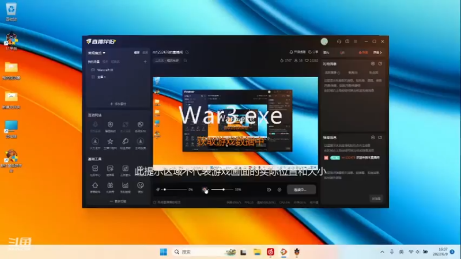Pop out the 弹幕消息 panel
This screenshot has width=461, height=259.
[x=380, y=138]
